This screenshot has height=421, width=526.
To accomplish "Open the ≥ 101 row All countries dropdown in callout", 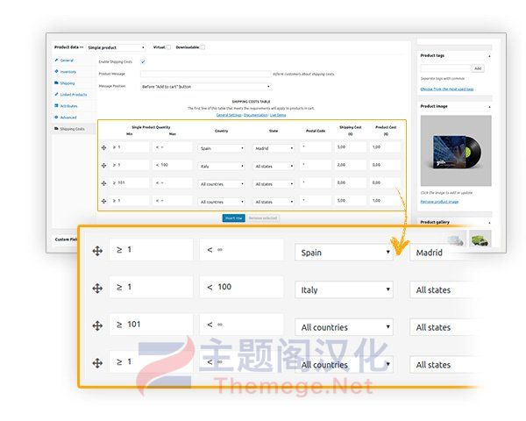I will pos(344,327).
